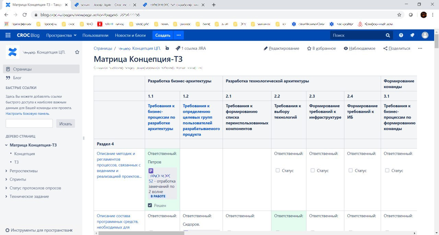Collapse the Матрица Концепция-ТЗ tree node
Image resolution: width=439 pixels, height=235 pixels.
(7, 145)
